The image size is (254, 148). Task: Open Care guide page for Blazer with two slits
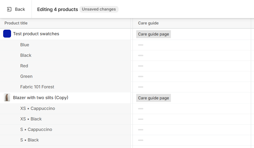[x=154, y=98]
